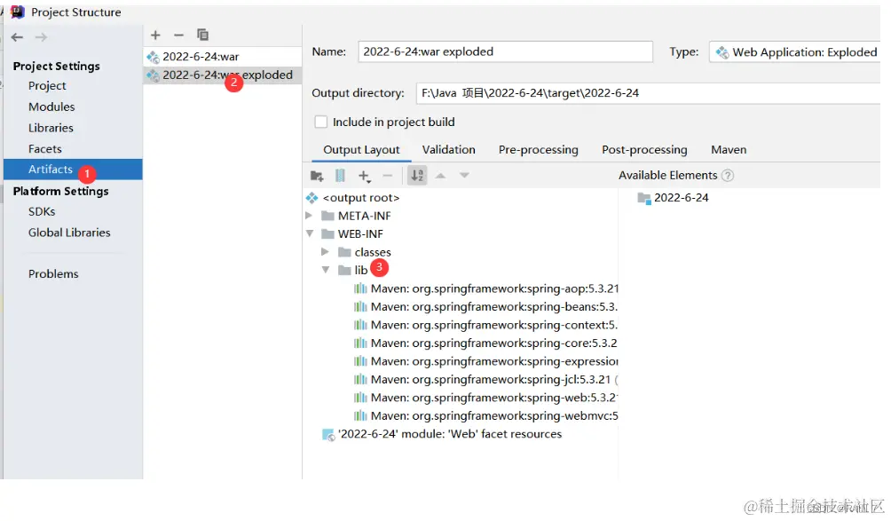This screenshot has height=521, width=891.
Task: Expand the classes folder node
Action: pyautogui.click(x=325, y=252)
